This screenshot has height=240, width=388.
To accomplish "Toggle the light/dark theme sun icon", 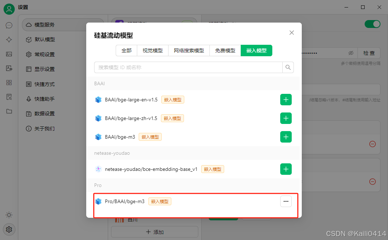I will point(9,215).
